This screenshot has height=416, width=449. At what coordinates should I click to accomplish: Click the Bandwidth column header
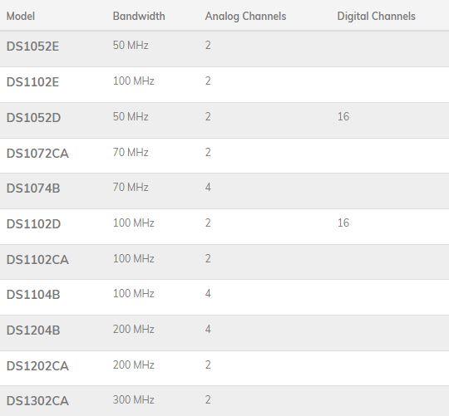(x=139, y=16)
